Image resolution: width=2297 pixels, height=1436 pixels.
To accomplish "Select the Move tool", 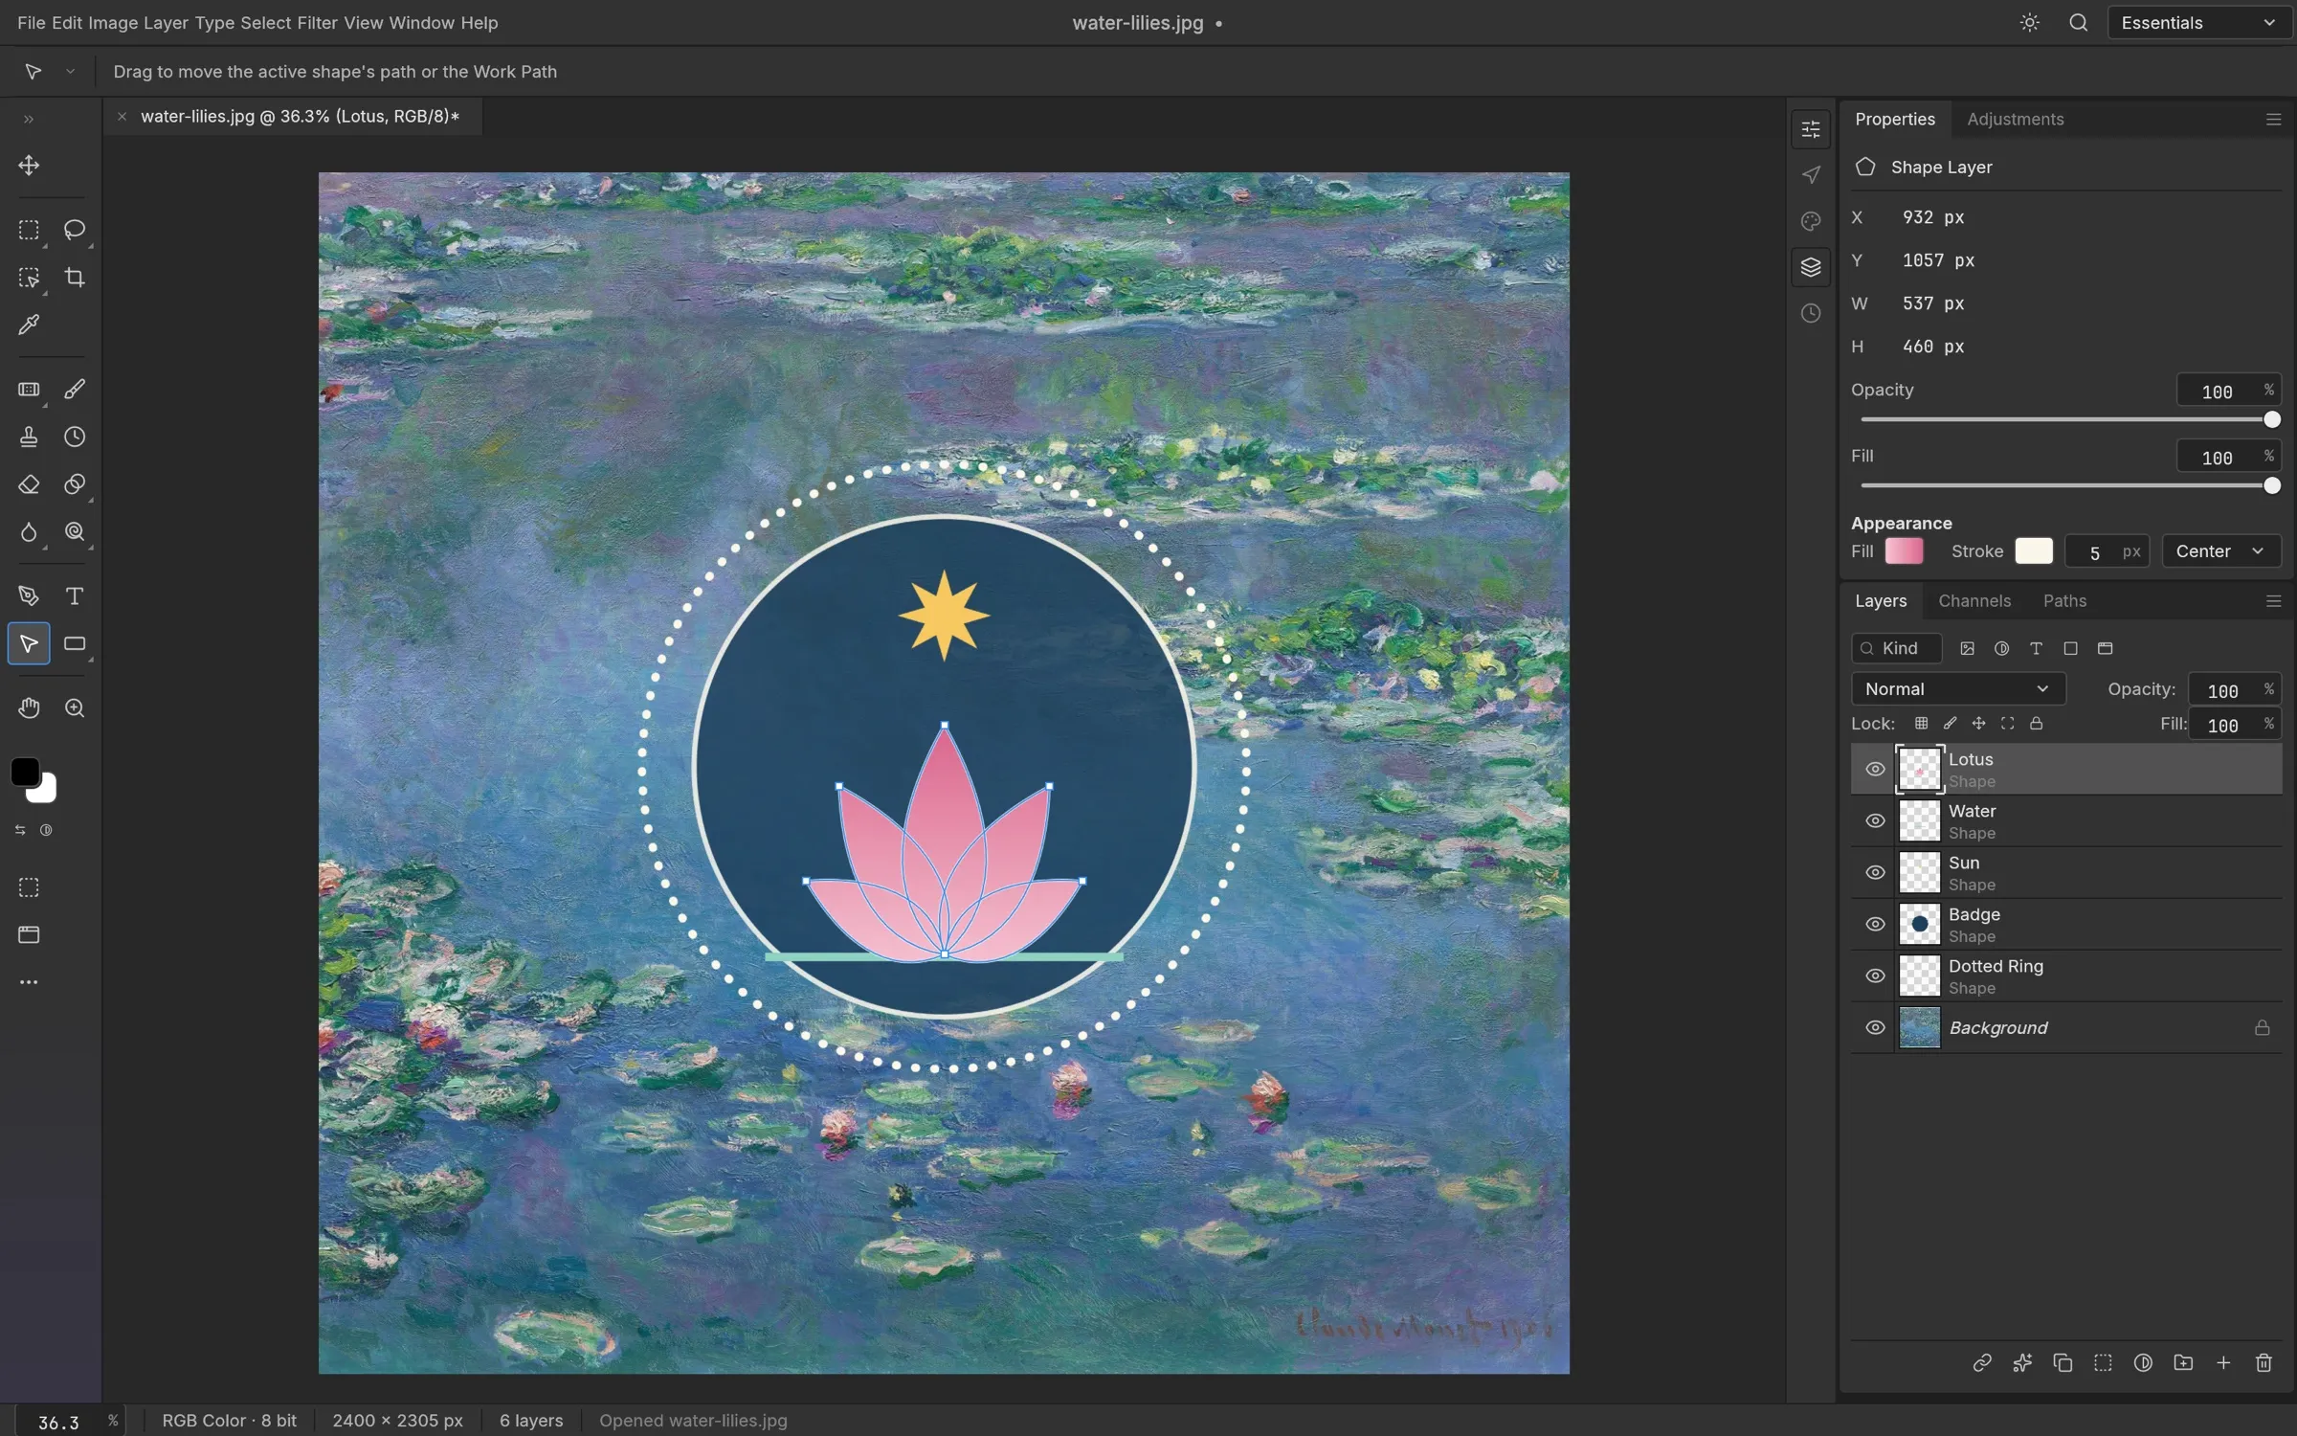I will (x=29, y=166).
